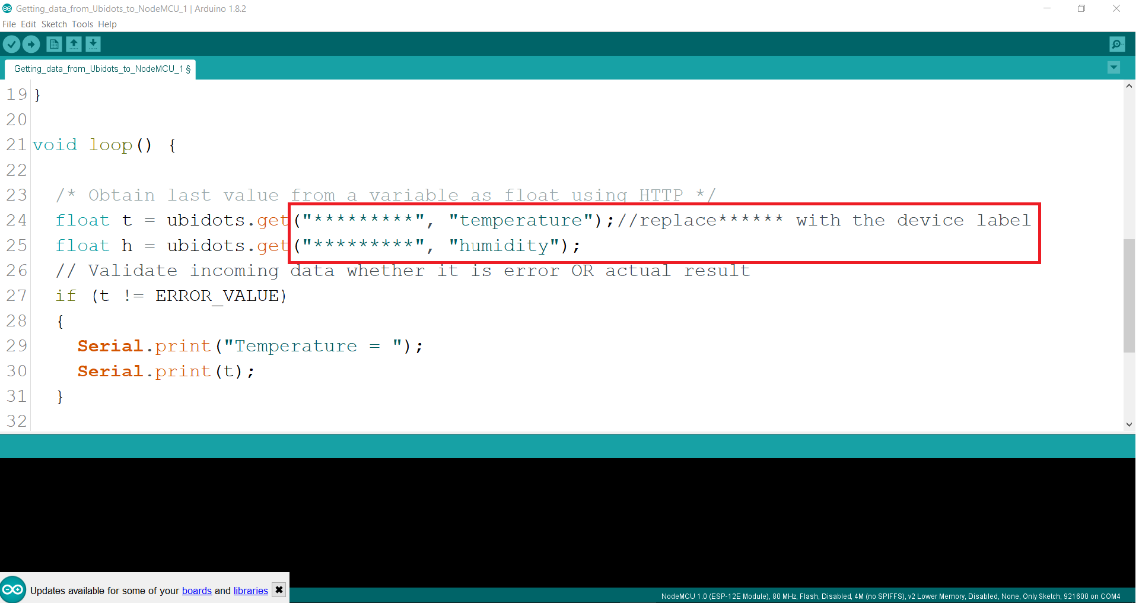Open the Sketch menu
Viewport: 1139px width, 603px height.
click(x=54, y=24)
